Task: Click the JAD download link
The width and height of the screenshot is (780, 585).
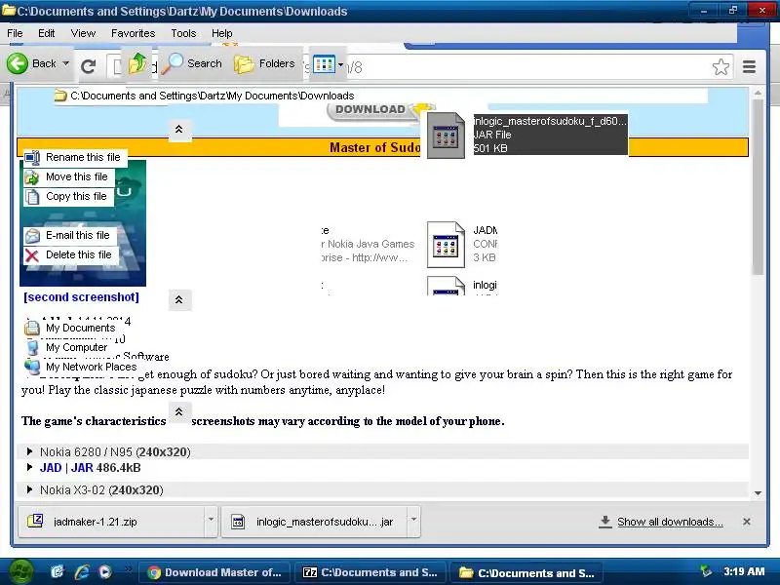Action: (x=51, y=468)
